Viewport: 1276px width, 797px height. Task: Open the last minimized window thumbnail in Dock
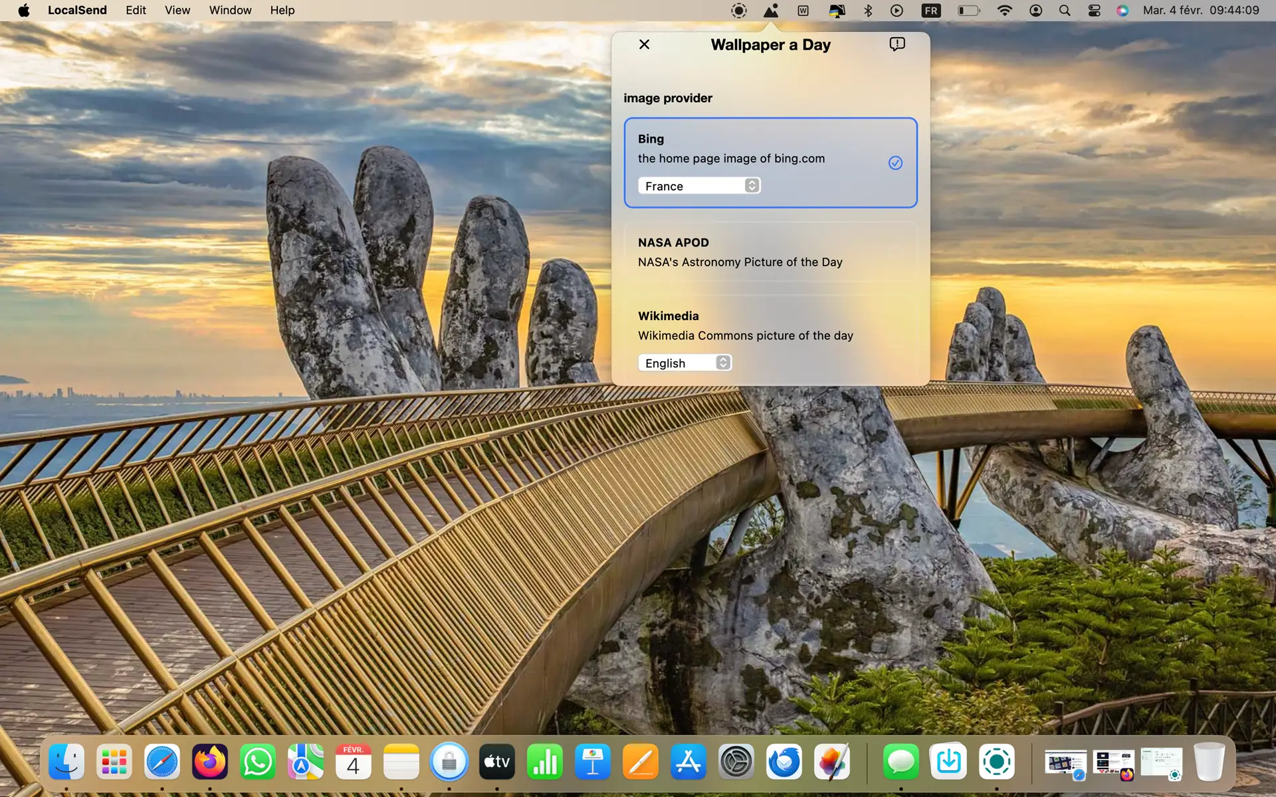point(1162,764)
